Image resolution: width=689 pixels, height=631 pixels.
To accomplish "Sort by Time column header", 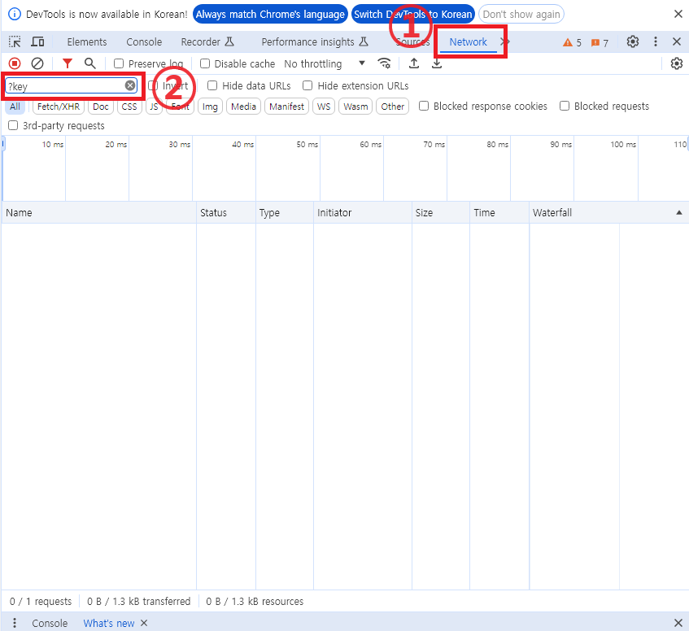I will point(499,212).
